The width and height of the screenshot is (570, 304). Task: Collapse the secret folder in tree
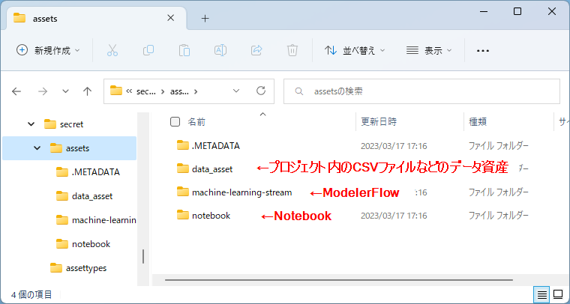[x=31, y=124]
